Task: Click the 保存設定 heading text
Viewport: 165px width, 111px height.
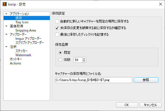Action: 58,13
